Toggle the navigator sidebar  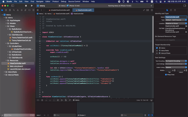13,6
